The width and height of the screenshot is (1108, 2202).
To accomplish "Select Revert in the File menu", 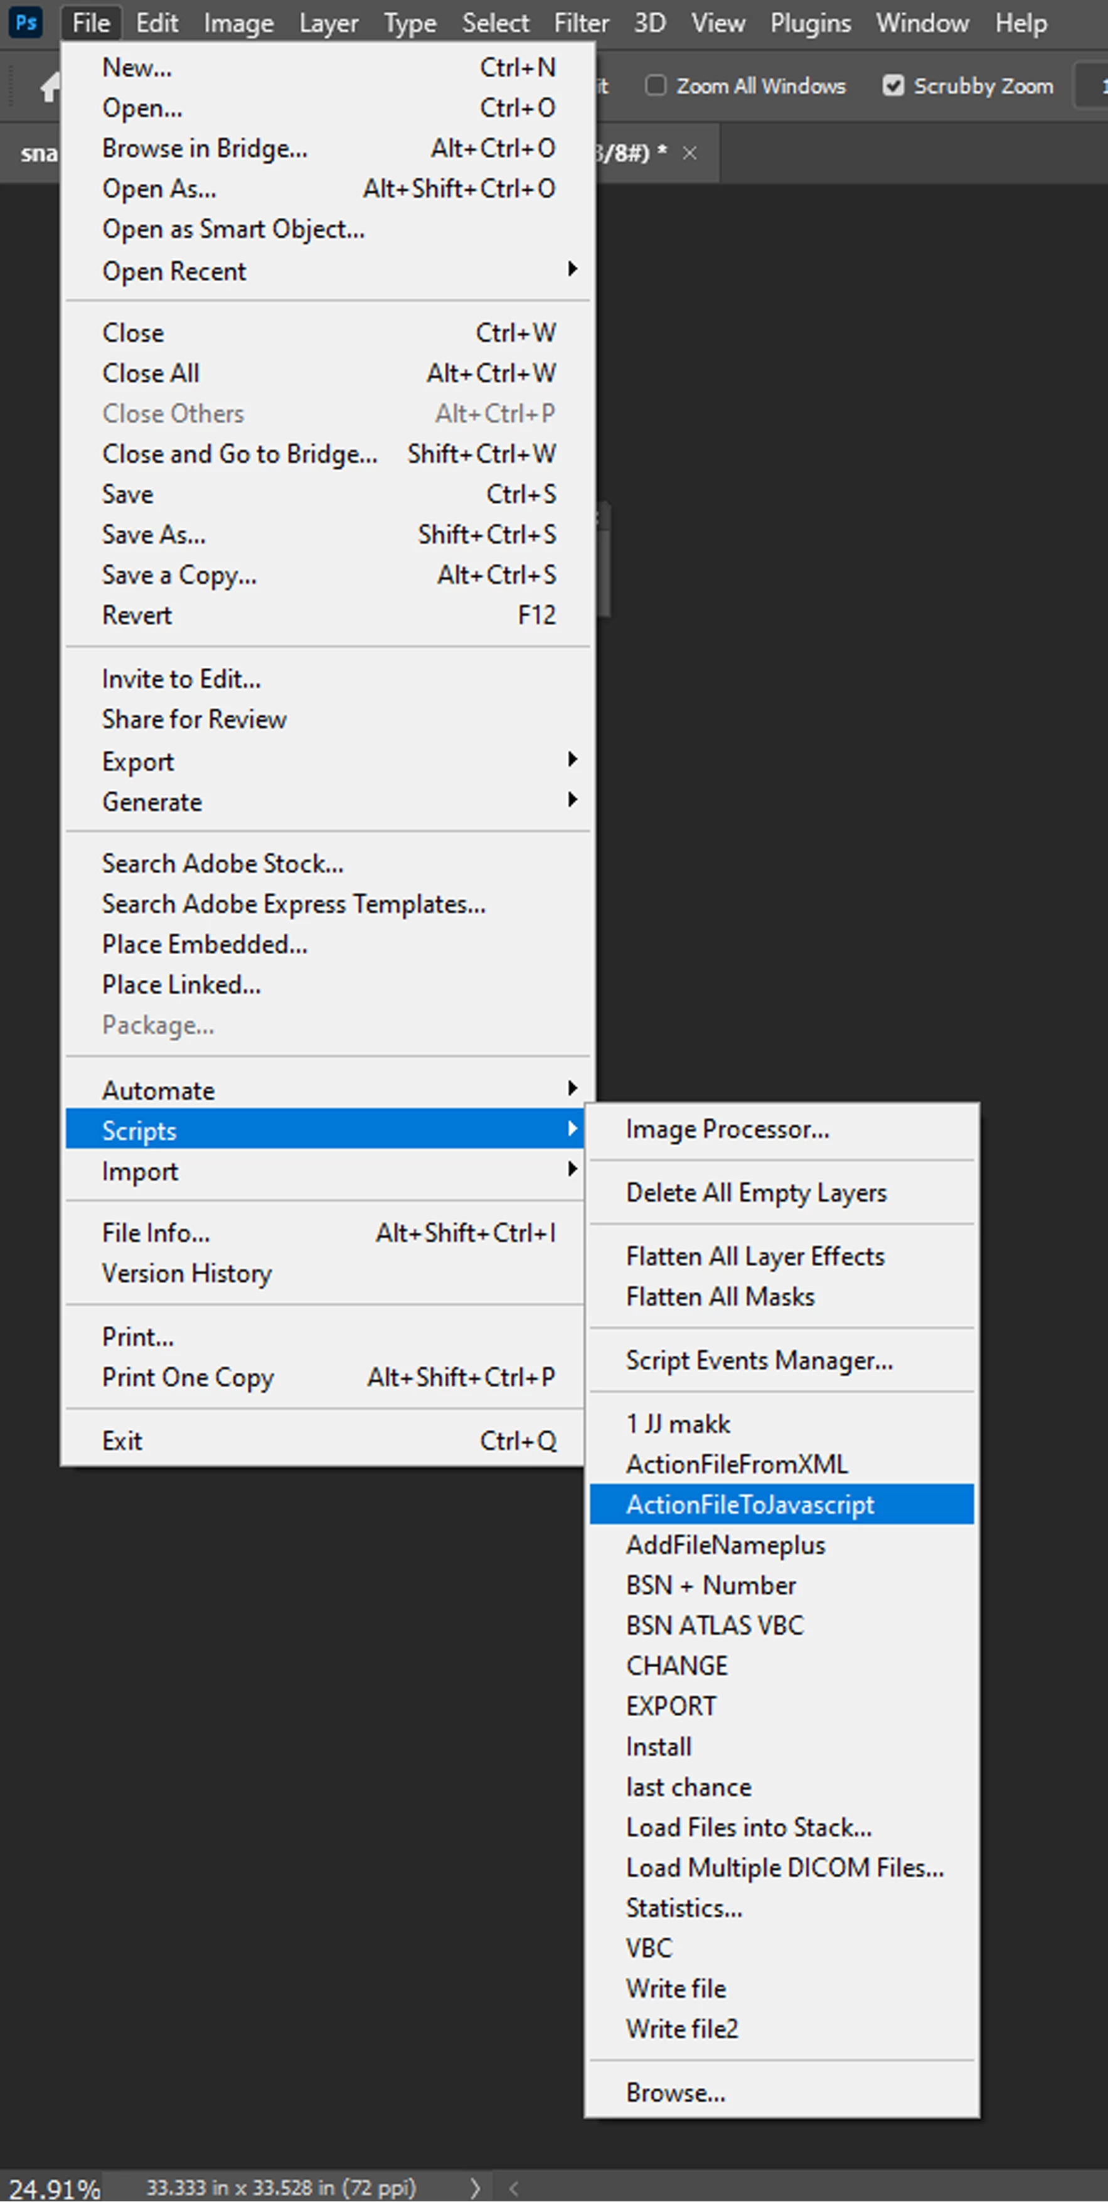I will pos(328,615).
